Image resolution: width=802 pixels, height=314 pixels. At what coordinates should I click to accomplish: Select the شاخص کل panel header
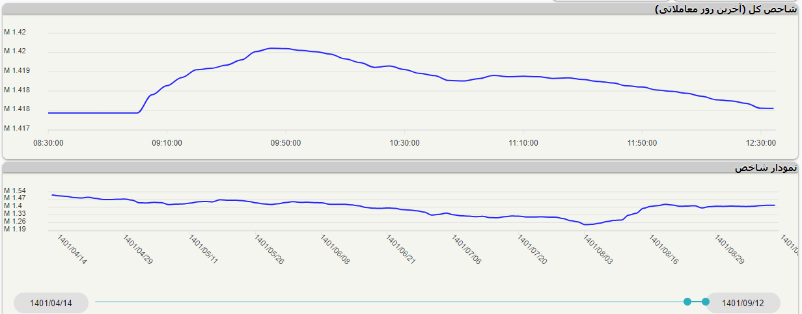pyautogui.click(x=725, y=9)
